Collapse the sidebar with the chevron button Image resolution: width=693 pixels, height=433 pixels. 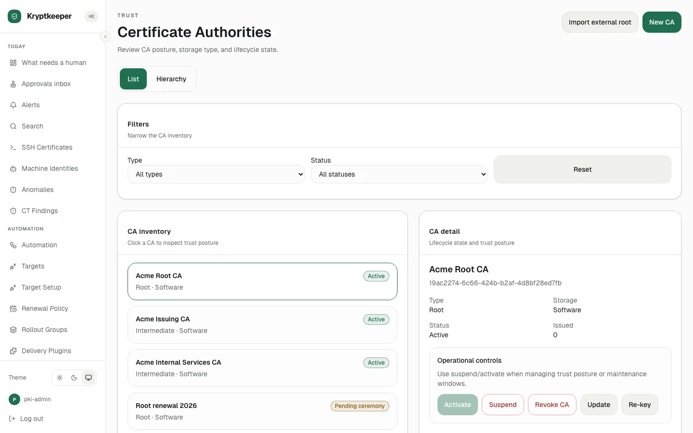click(x=105, y=37)
